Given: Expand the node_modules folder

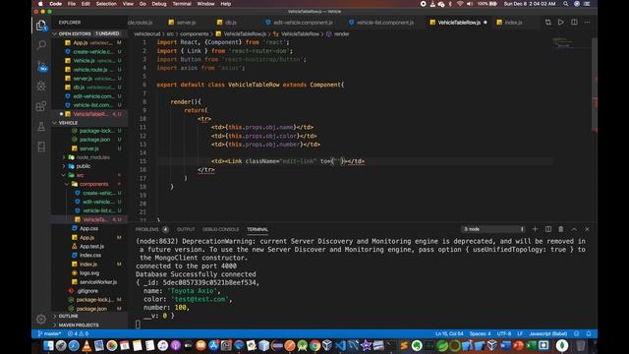Looking at the screenshot, I should pos(93,157).
